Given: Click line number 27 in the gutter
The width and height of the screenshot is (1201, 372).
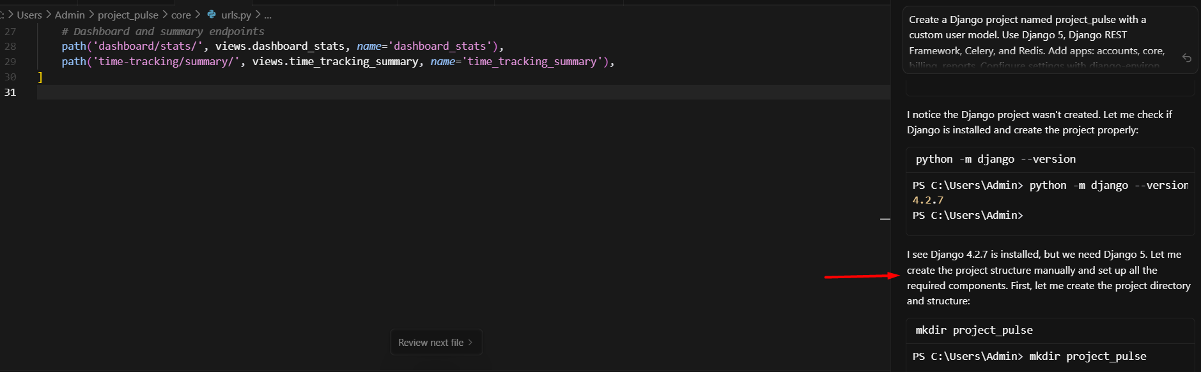Looking at the screenshot, I should 10,31.
